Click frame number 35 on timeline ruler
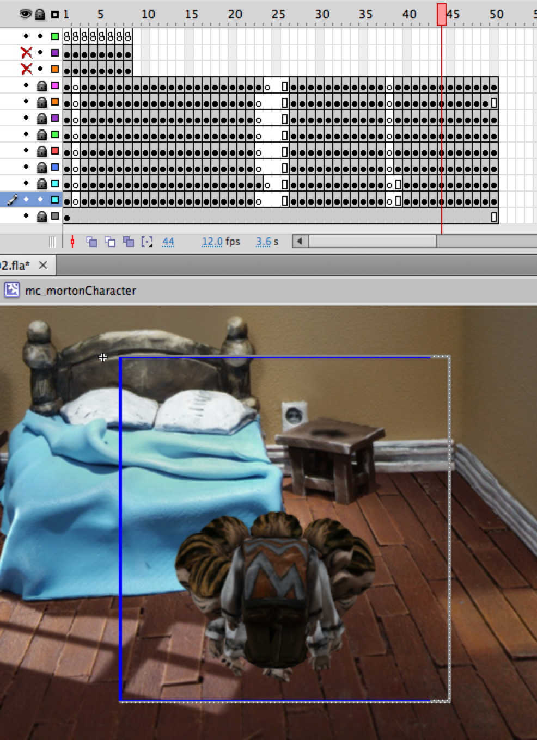Viewport: 537px width, 740px height. pos(365,14)
